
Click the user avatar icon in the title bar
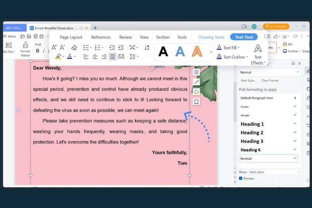(x=254, y=26)
